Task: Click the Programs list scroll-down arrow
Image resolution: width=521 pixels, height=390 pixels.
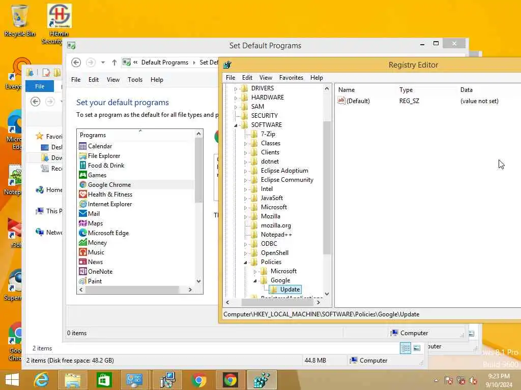Action: click(199, 281)
